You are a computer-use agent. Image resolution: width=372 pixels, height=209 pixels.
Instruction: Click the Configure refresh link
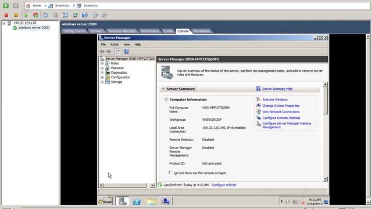click(x=224, y=185)
